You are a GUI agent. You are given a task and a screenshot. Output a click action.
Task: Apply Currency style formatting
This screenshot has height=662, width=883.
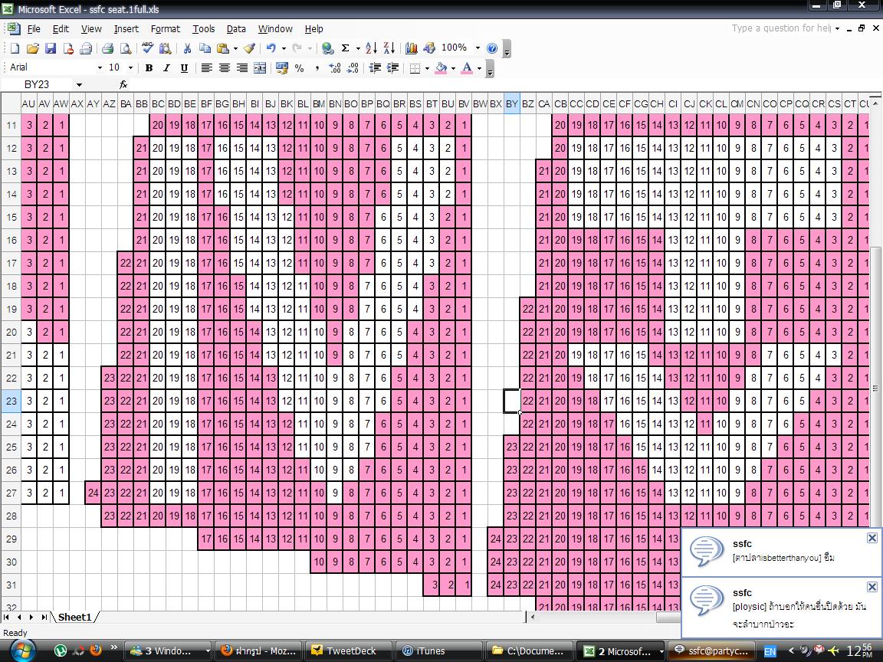[282, 68]
